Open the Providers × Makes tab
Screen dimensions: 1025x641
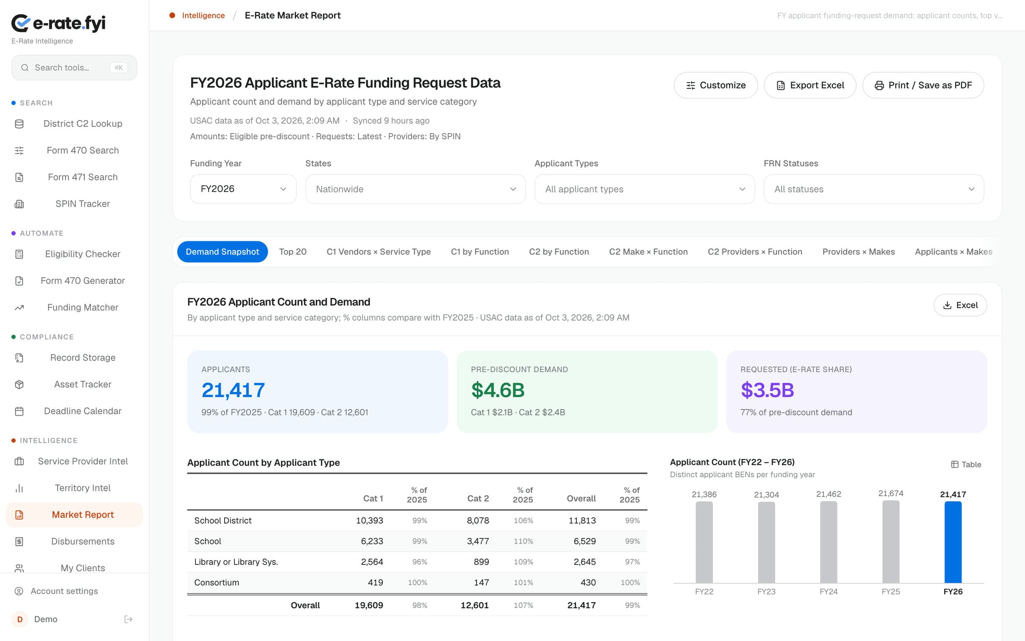858,252
